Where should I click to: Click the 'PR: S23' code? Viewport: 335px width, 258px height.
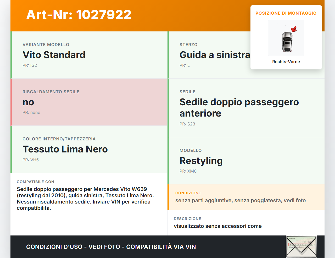pyautogui.click(x=187, y=124)
